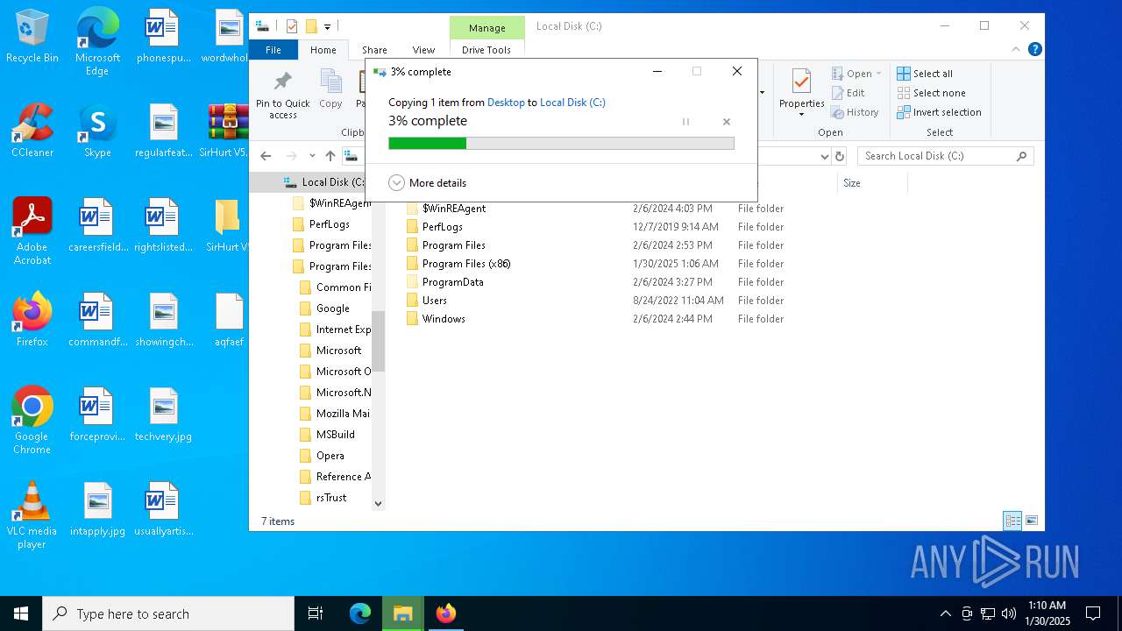The image size is (1122, 631).
Task: Pause the copy operation
Action: tap(685, 122)
